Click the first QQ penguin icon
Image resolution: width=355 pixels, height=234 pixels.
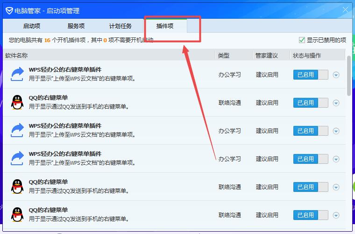(17, 102)
